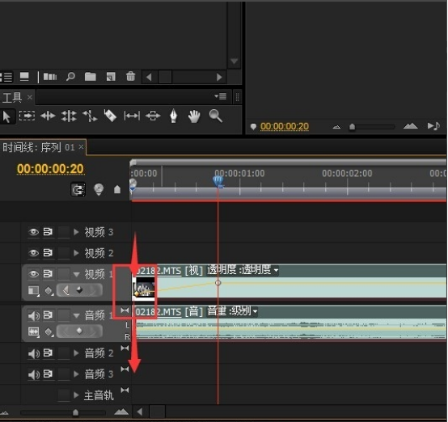Mute the 音频 2 track speaker icon
This screenshot has height=422, width=448.
[x=34, y=354]
